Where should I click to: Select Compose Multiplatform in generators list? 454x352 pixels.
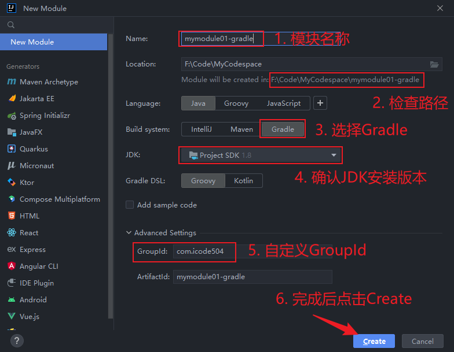(x=59, y=199)
